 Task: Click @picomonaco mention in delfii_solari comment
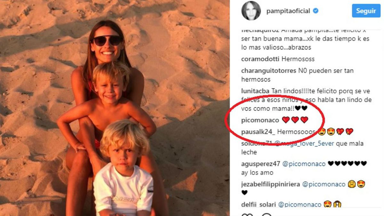coord(300,204)
